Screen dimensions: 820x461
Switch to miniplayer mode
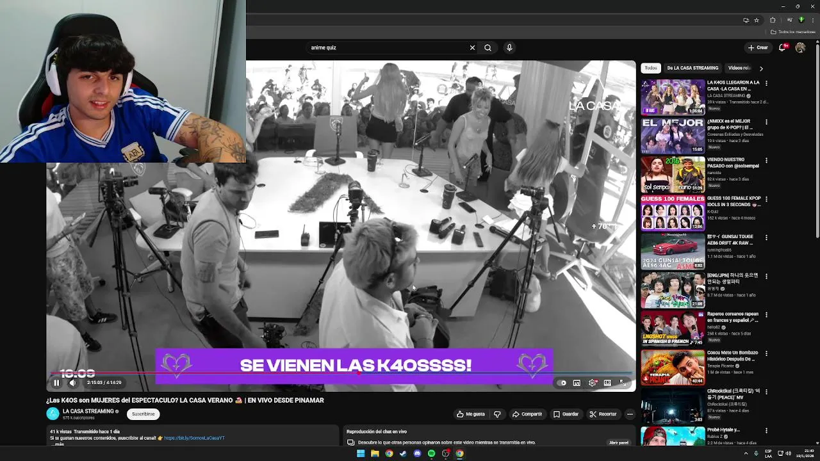tap(577, 383)
